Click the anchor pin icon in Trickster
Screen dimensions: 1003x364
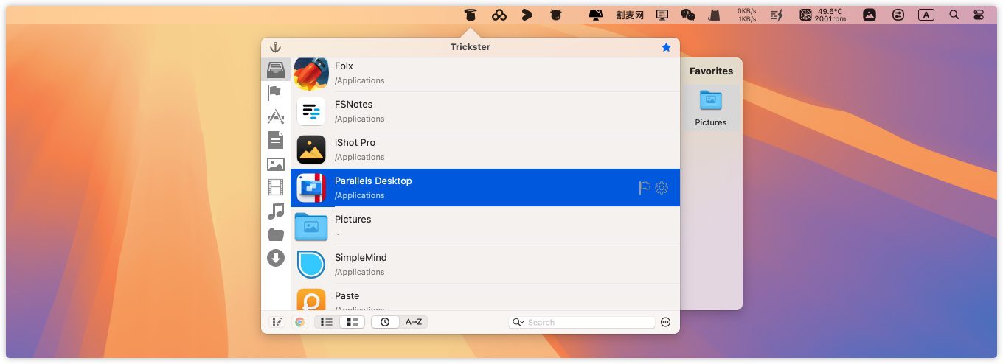tap(275, 47)
